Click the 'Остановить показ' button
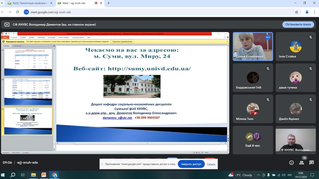Screen dimensions: 319x179 [298, 24]
